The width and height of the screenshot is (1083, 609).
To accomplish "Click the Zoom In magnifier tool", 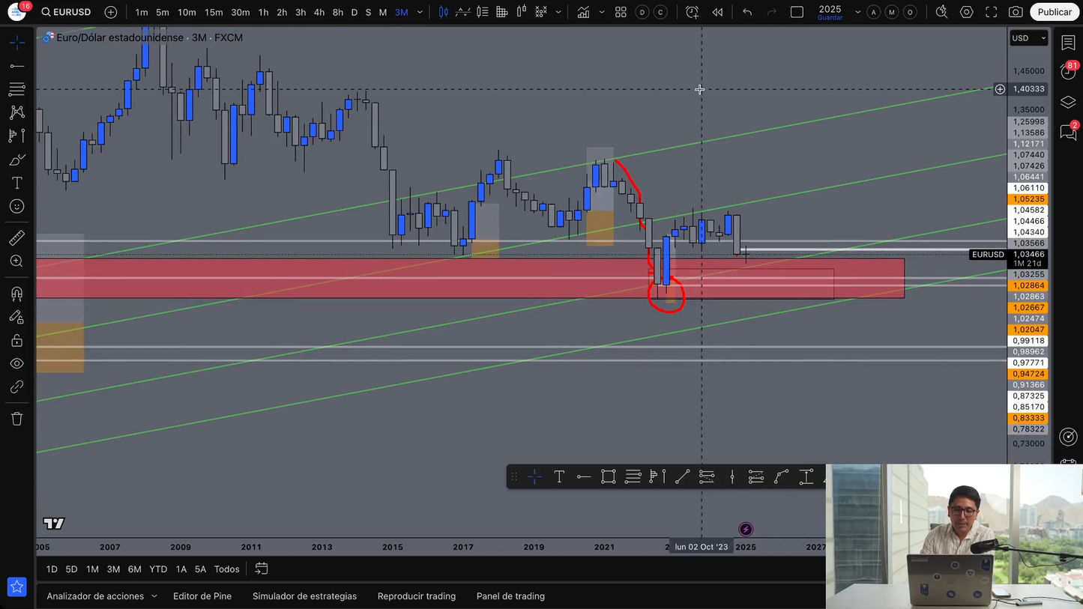I will [16, 261].
